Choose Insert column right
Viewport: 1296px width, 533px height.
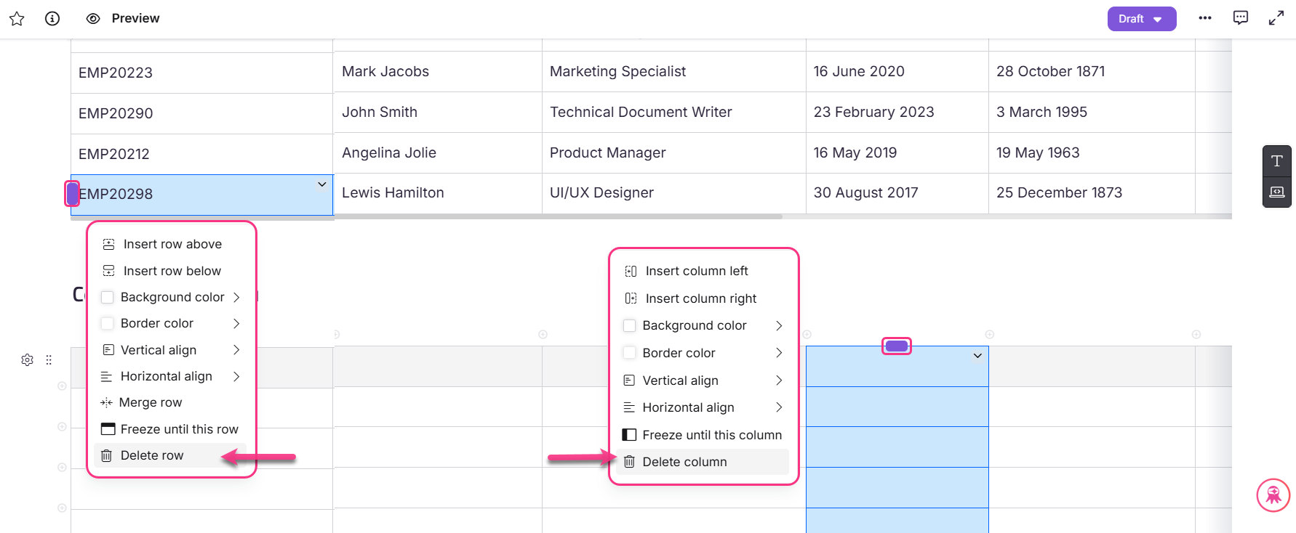tap(703, 298)
